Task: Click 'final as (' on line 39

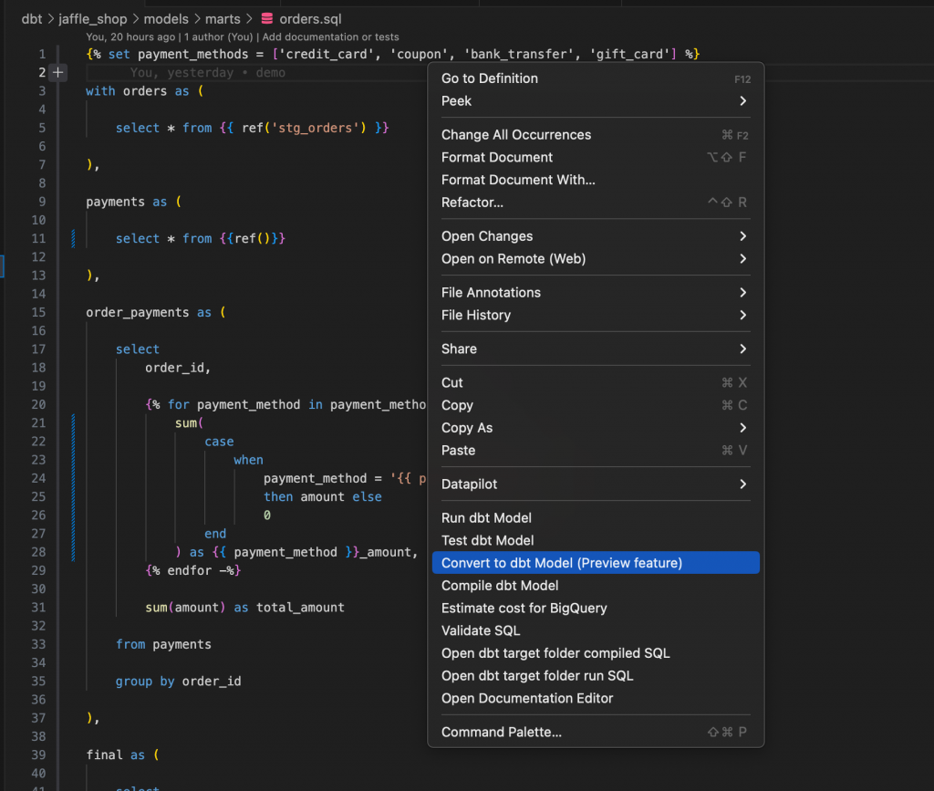Action: (x=123, y=755)
